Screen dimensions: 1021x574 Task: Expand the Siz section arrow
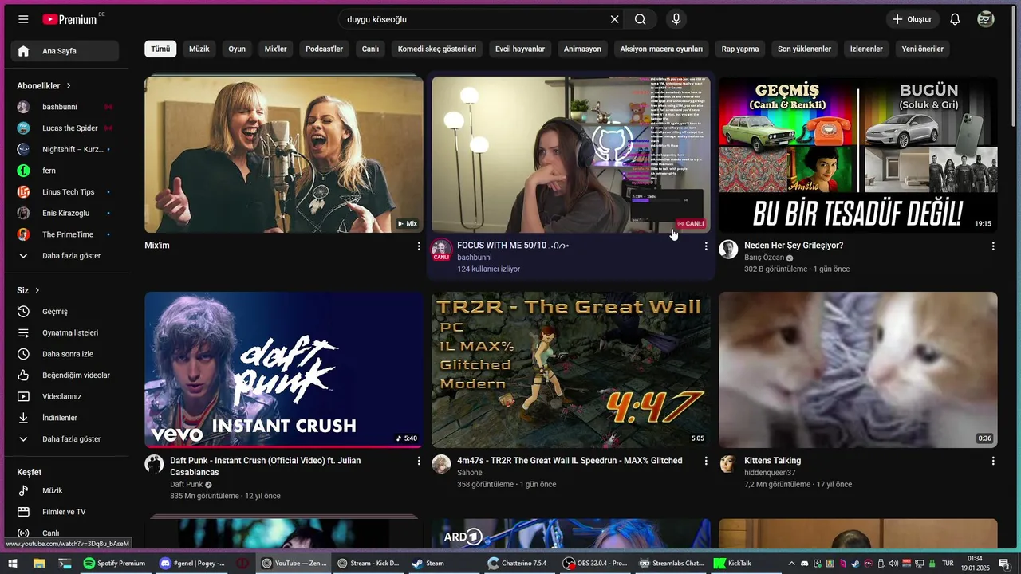pos(37,290)
